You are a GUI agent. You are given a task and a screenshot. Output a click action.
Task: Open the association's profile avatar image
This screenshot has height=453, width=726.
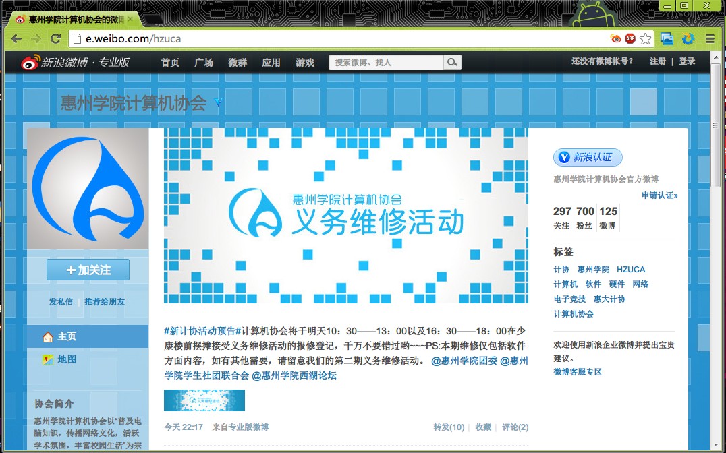[88, 189]
